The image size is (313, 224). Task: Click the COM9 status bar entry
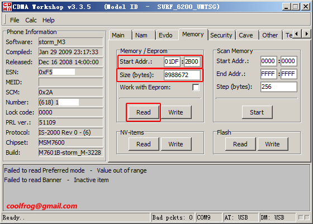[209, 217]
